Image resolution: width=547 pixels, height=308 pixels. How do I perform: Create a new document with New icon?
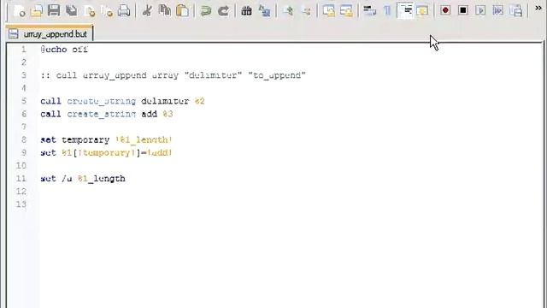point(19,11)
